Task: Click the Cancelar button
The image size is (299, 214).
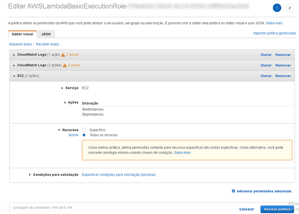Action: tap(247, 209)
